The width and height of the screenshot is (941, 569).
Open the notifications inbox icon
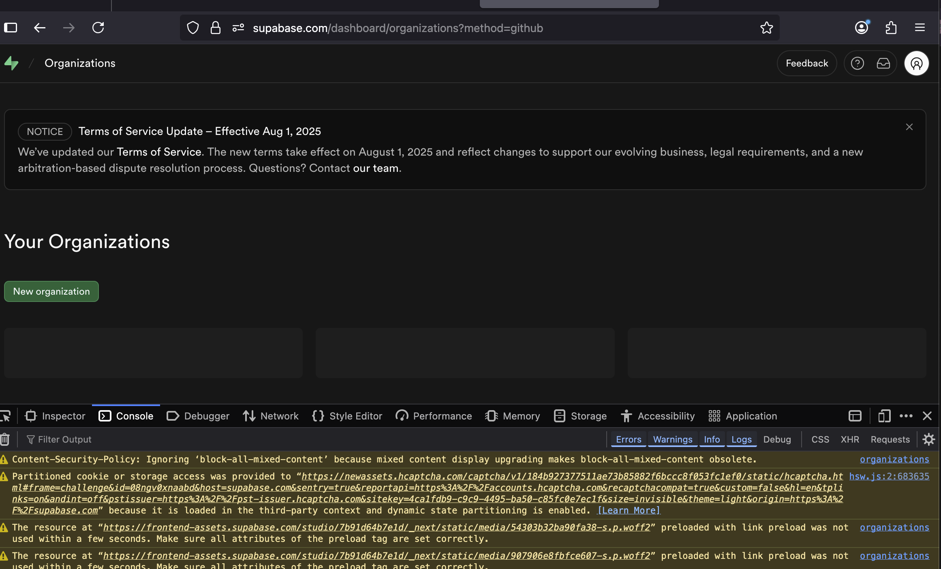pyautogui.click(x=883, y=63)
